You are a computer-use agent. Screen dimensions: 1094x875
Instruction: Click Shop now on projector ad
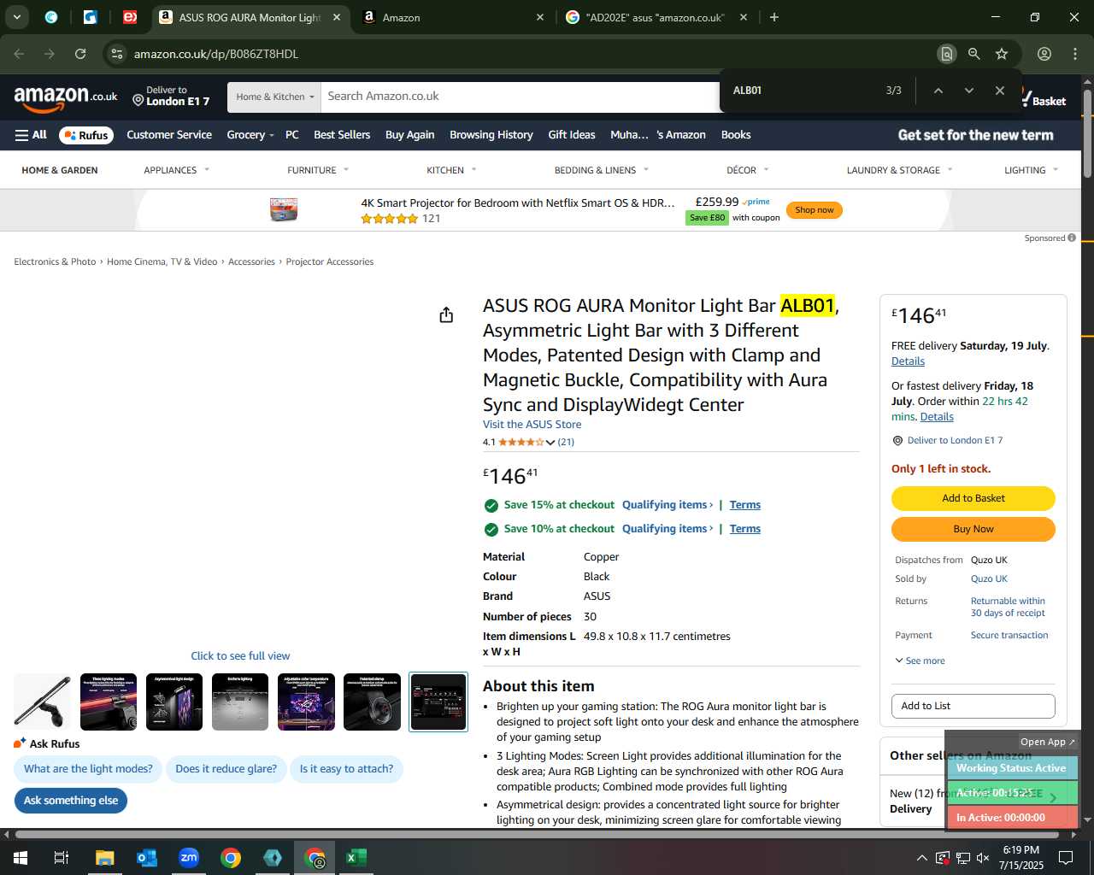[815, 210]
